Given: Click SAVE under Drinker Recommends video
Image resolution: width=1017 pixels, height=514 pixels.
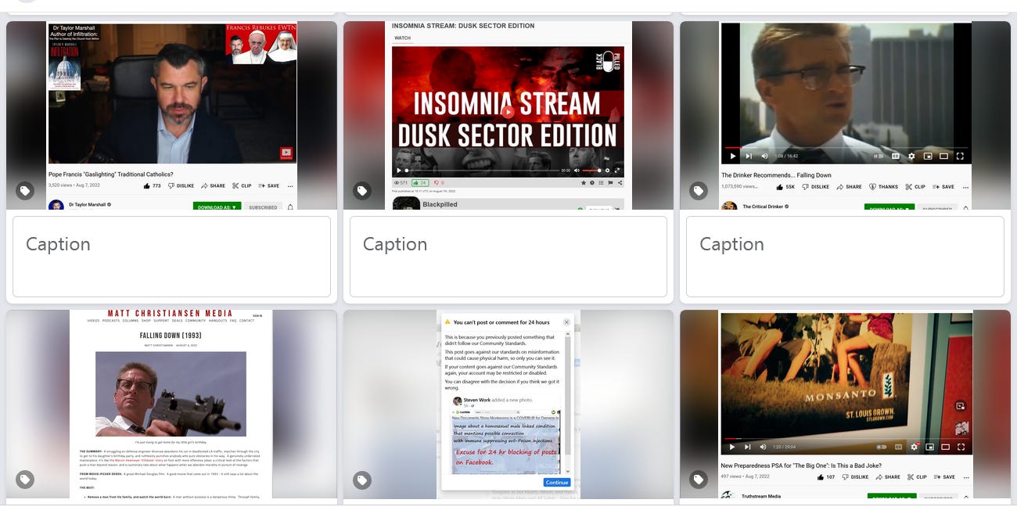Looking at the screenshot, I should pos(943,187).
